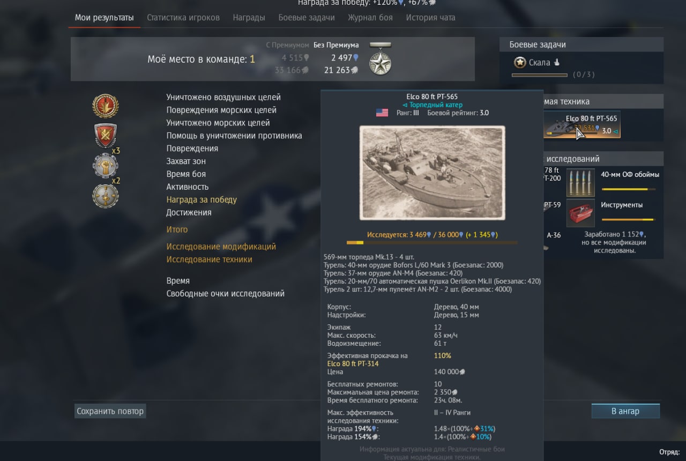Click the Исследуется research progress bar
Image resolution: width=686 pixels, height=461 pixels.
[x=432, y=242]
